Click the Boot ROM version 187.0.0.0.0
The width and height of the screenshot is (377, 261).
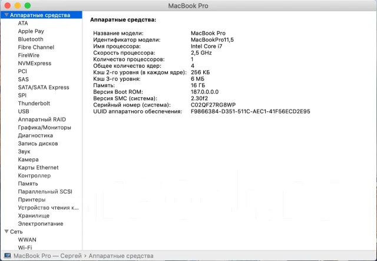pos(204,92)
